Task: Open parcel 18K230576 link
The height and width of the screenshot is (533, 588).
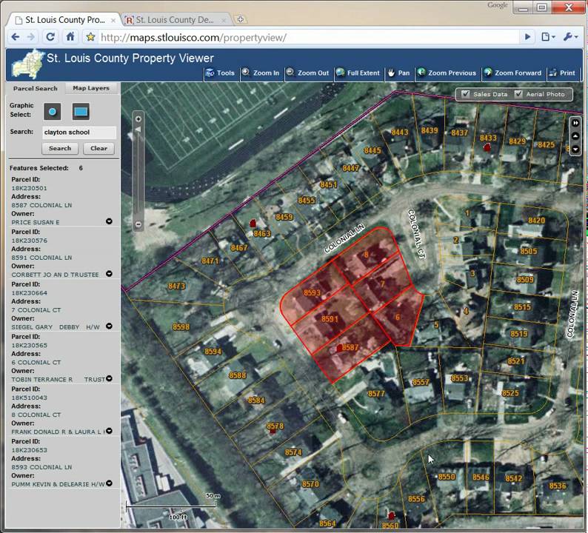Action: (x=29, y=241)
